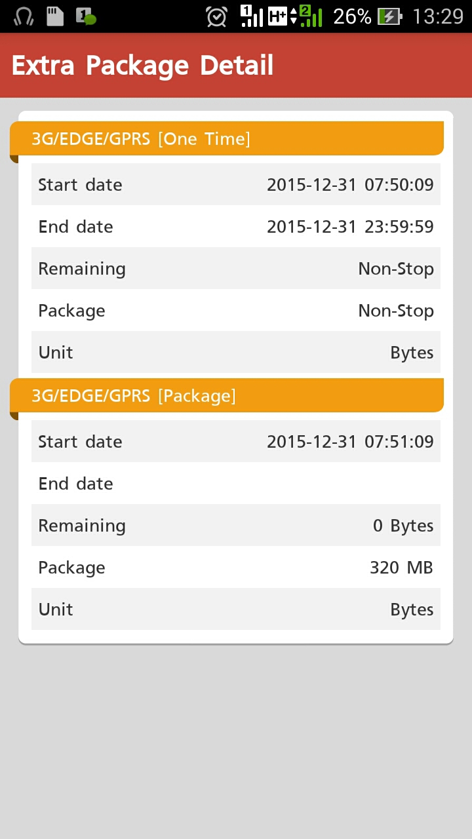472x839 pixels.
Task: Tap One Time start date 07:50:09 row
Action: pos(236,185)
